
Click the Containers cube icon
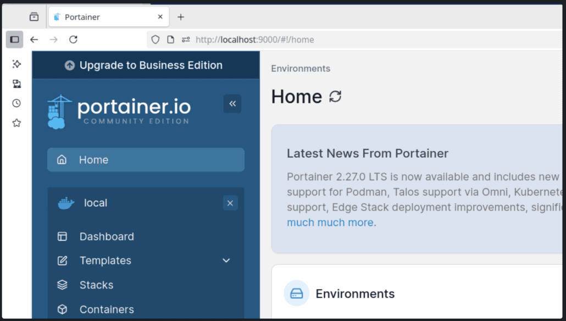(62, 309)
